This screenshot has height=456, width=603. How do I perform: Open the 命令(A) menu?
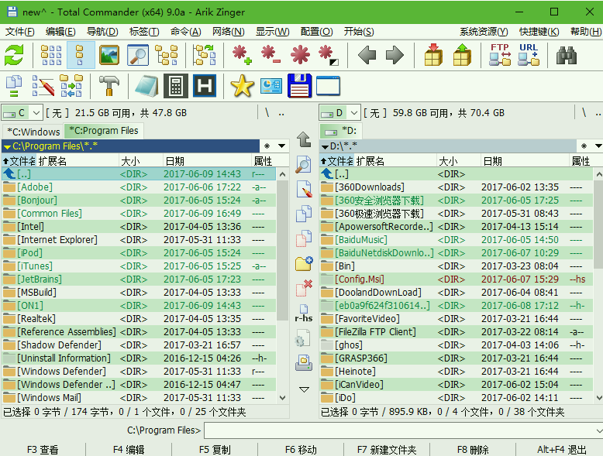point(186,32)
